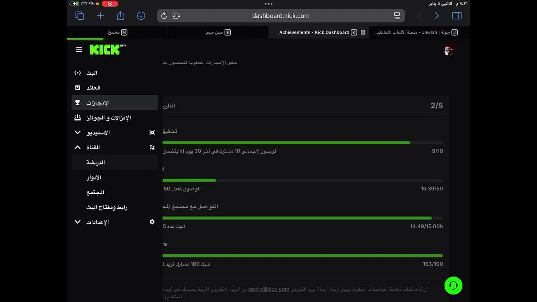Collapse the Kick hamburger menu
This screenshot has width=537, height=302.
pyautogui.click(x=79, y=49)
